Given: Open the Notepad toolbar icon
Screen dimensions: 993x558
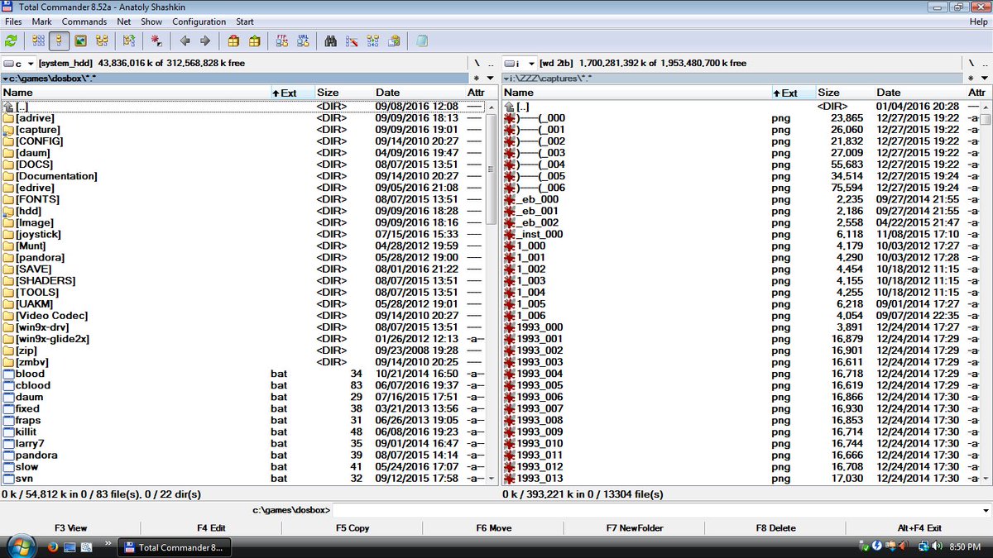Looking at the screenshot, I should pos(422,41).
